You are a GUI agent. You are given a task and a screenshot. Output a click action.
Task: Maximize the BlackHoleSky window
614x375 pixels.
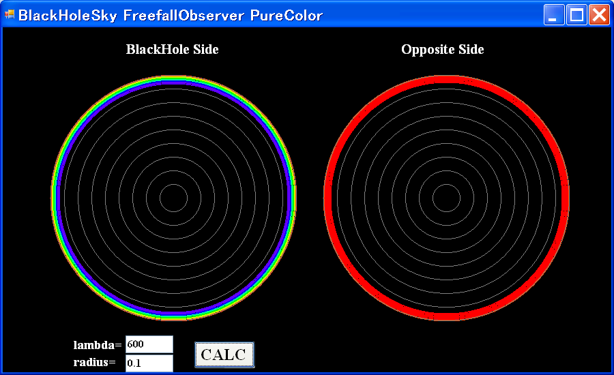point(576,15)
